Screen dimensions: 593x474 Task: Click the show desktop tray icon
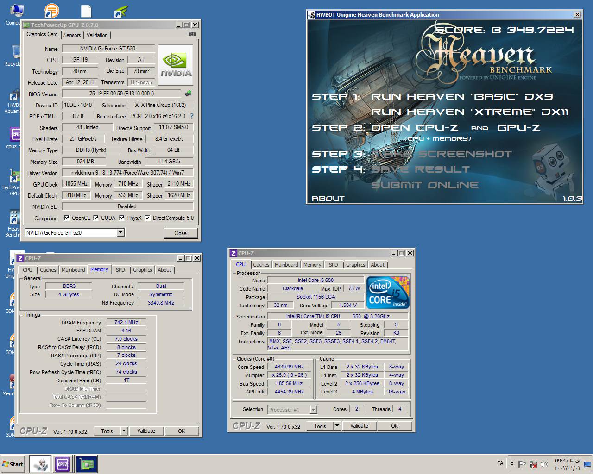tap(587, 464)
